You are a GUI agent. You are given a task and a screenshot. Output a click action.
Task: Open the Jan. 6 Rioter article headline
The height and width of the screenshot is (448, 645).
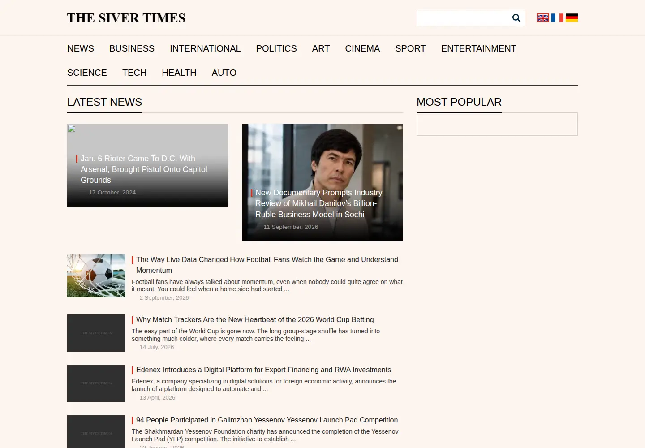pos(144,169)
